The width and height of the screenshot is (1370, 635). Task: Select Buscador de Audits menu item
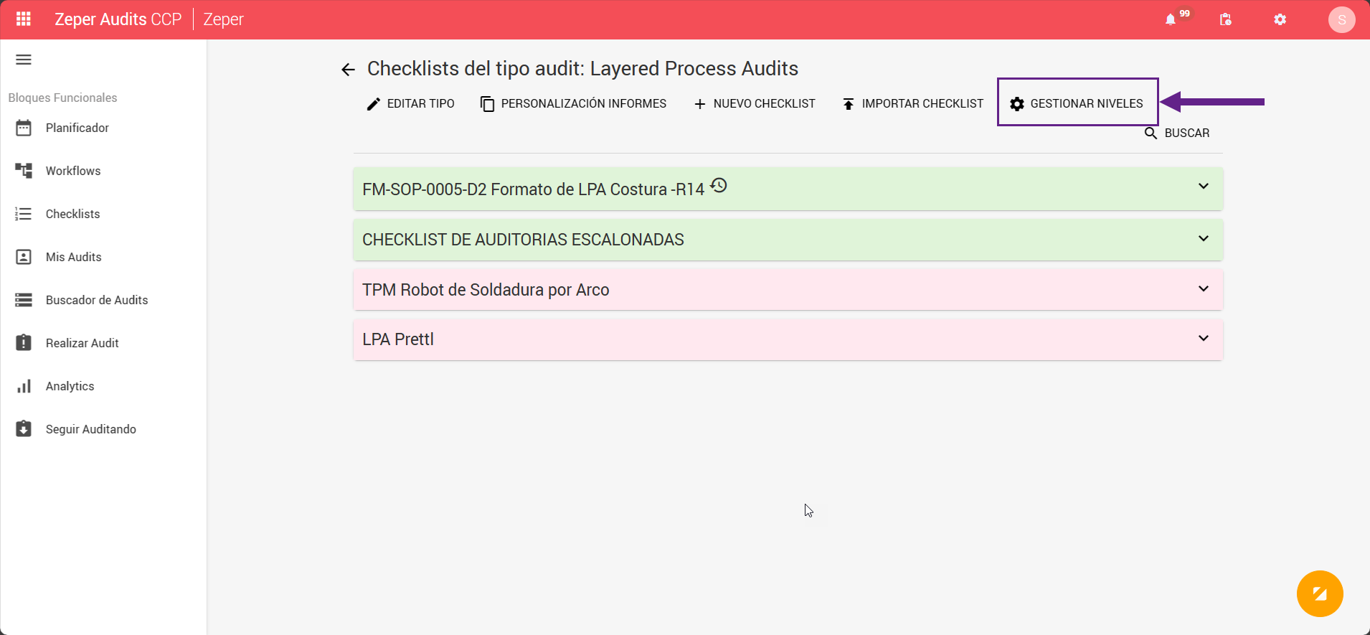(96, 300)
